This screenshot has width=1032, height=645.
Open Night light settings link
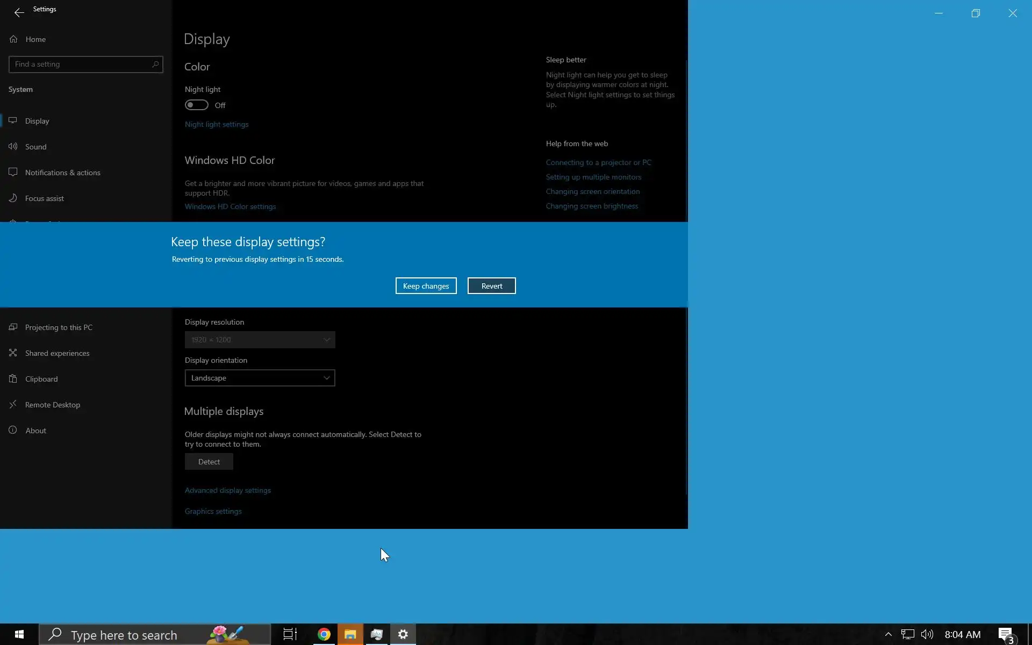pos(217,124)
